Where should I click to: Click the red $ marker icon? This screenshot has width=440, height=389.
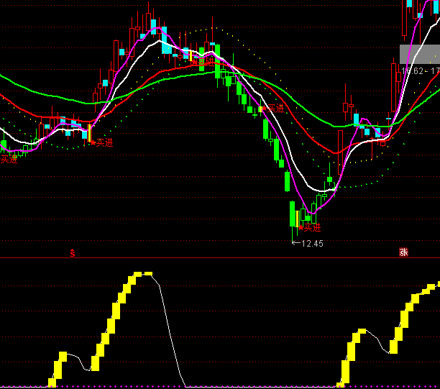point(72,252)
